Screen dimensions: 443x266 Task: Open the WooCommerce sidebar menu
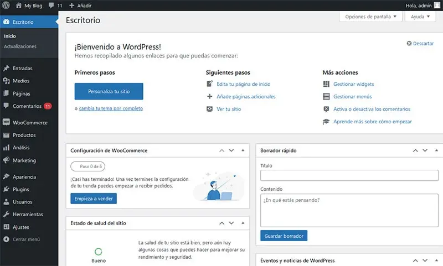tap(30, 123)
